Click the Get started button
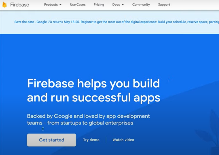 click(52, 140)
